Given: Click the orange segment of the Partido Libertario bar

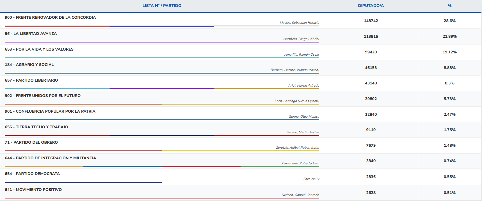Looking at the screenshot, I should click(x=267, y=89).
